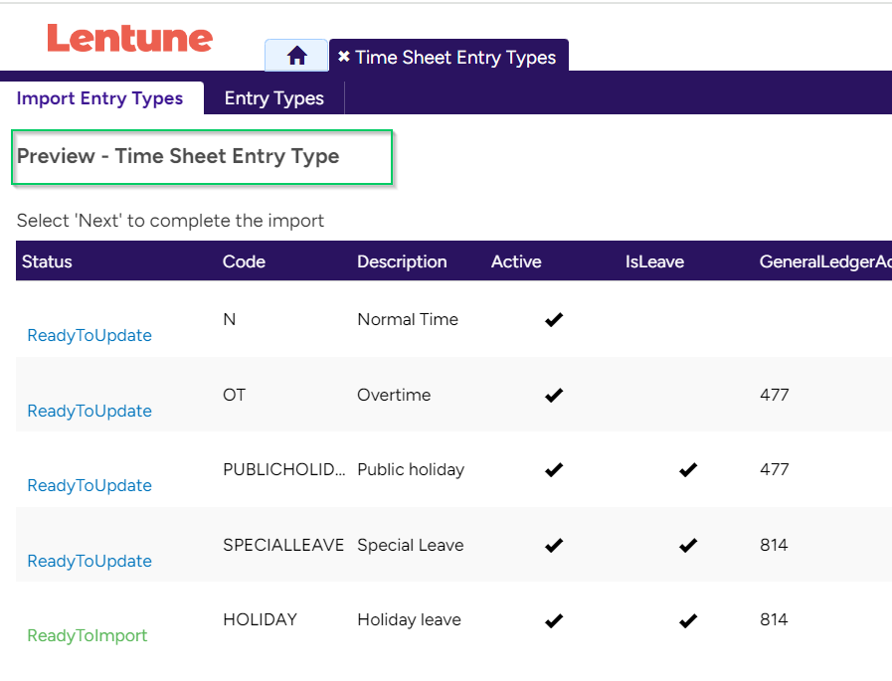Click the IsLeave column header
This screenshot has height=681, width=892.
654,261
